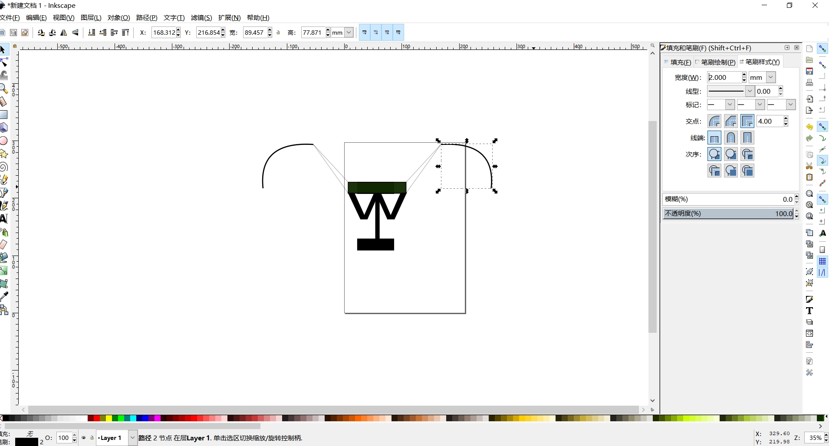Toggle global snapping on command bar
This screenshot has width=829, height=446.
[x=822, y=49]
